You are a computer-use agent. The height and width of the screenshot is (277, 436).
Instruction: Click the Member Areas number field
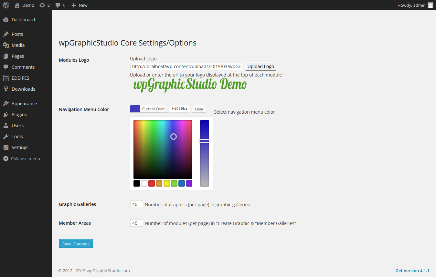136,223
